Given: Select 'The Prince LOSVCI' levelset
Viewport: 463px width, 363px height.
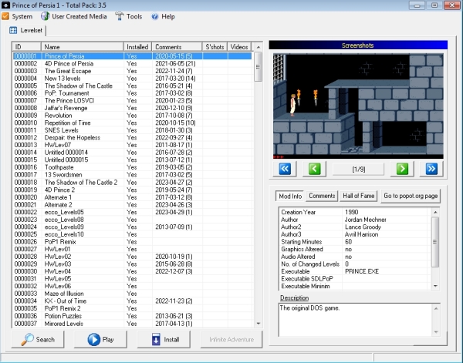Looking at the screenshot, I should click(132, 100).
